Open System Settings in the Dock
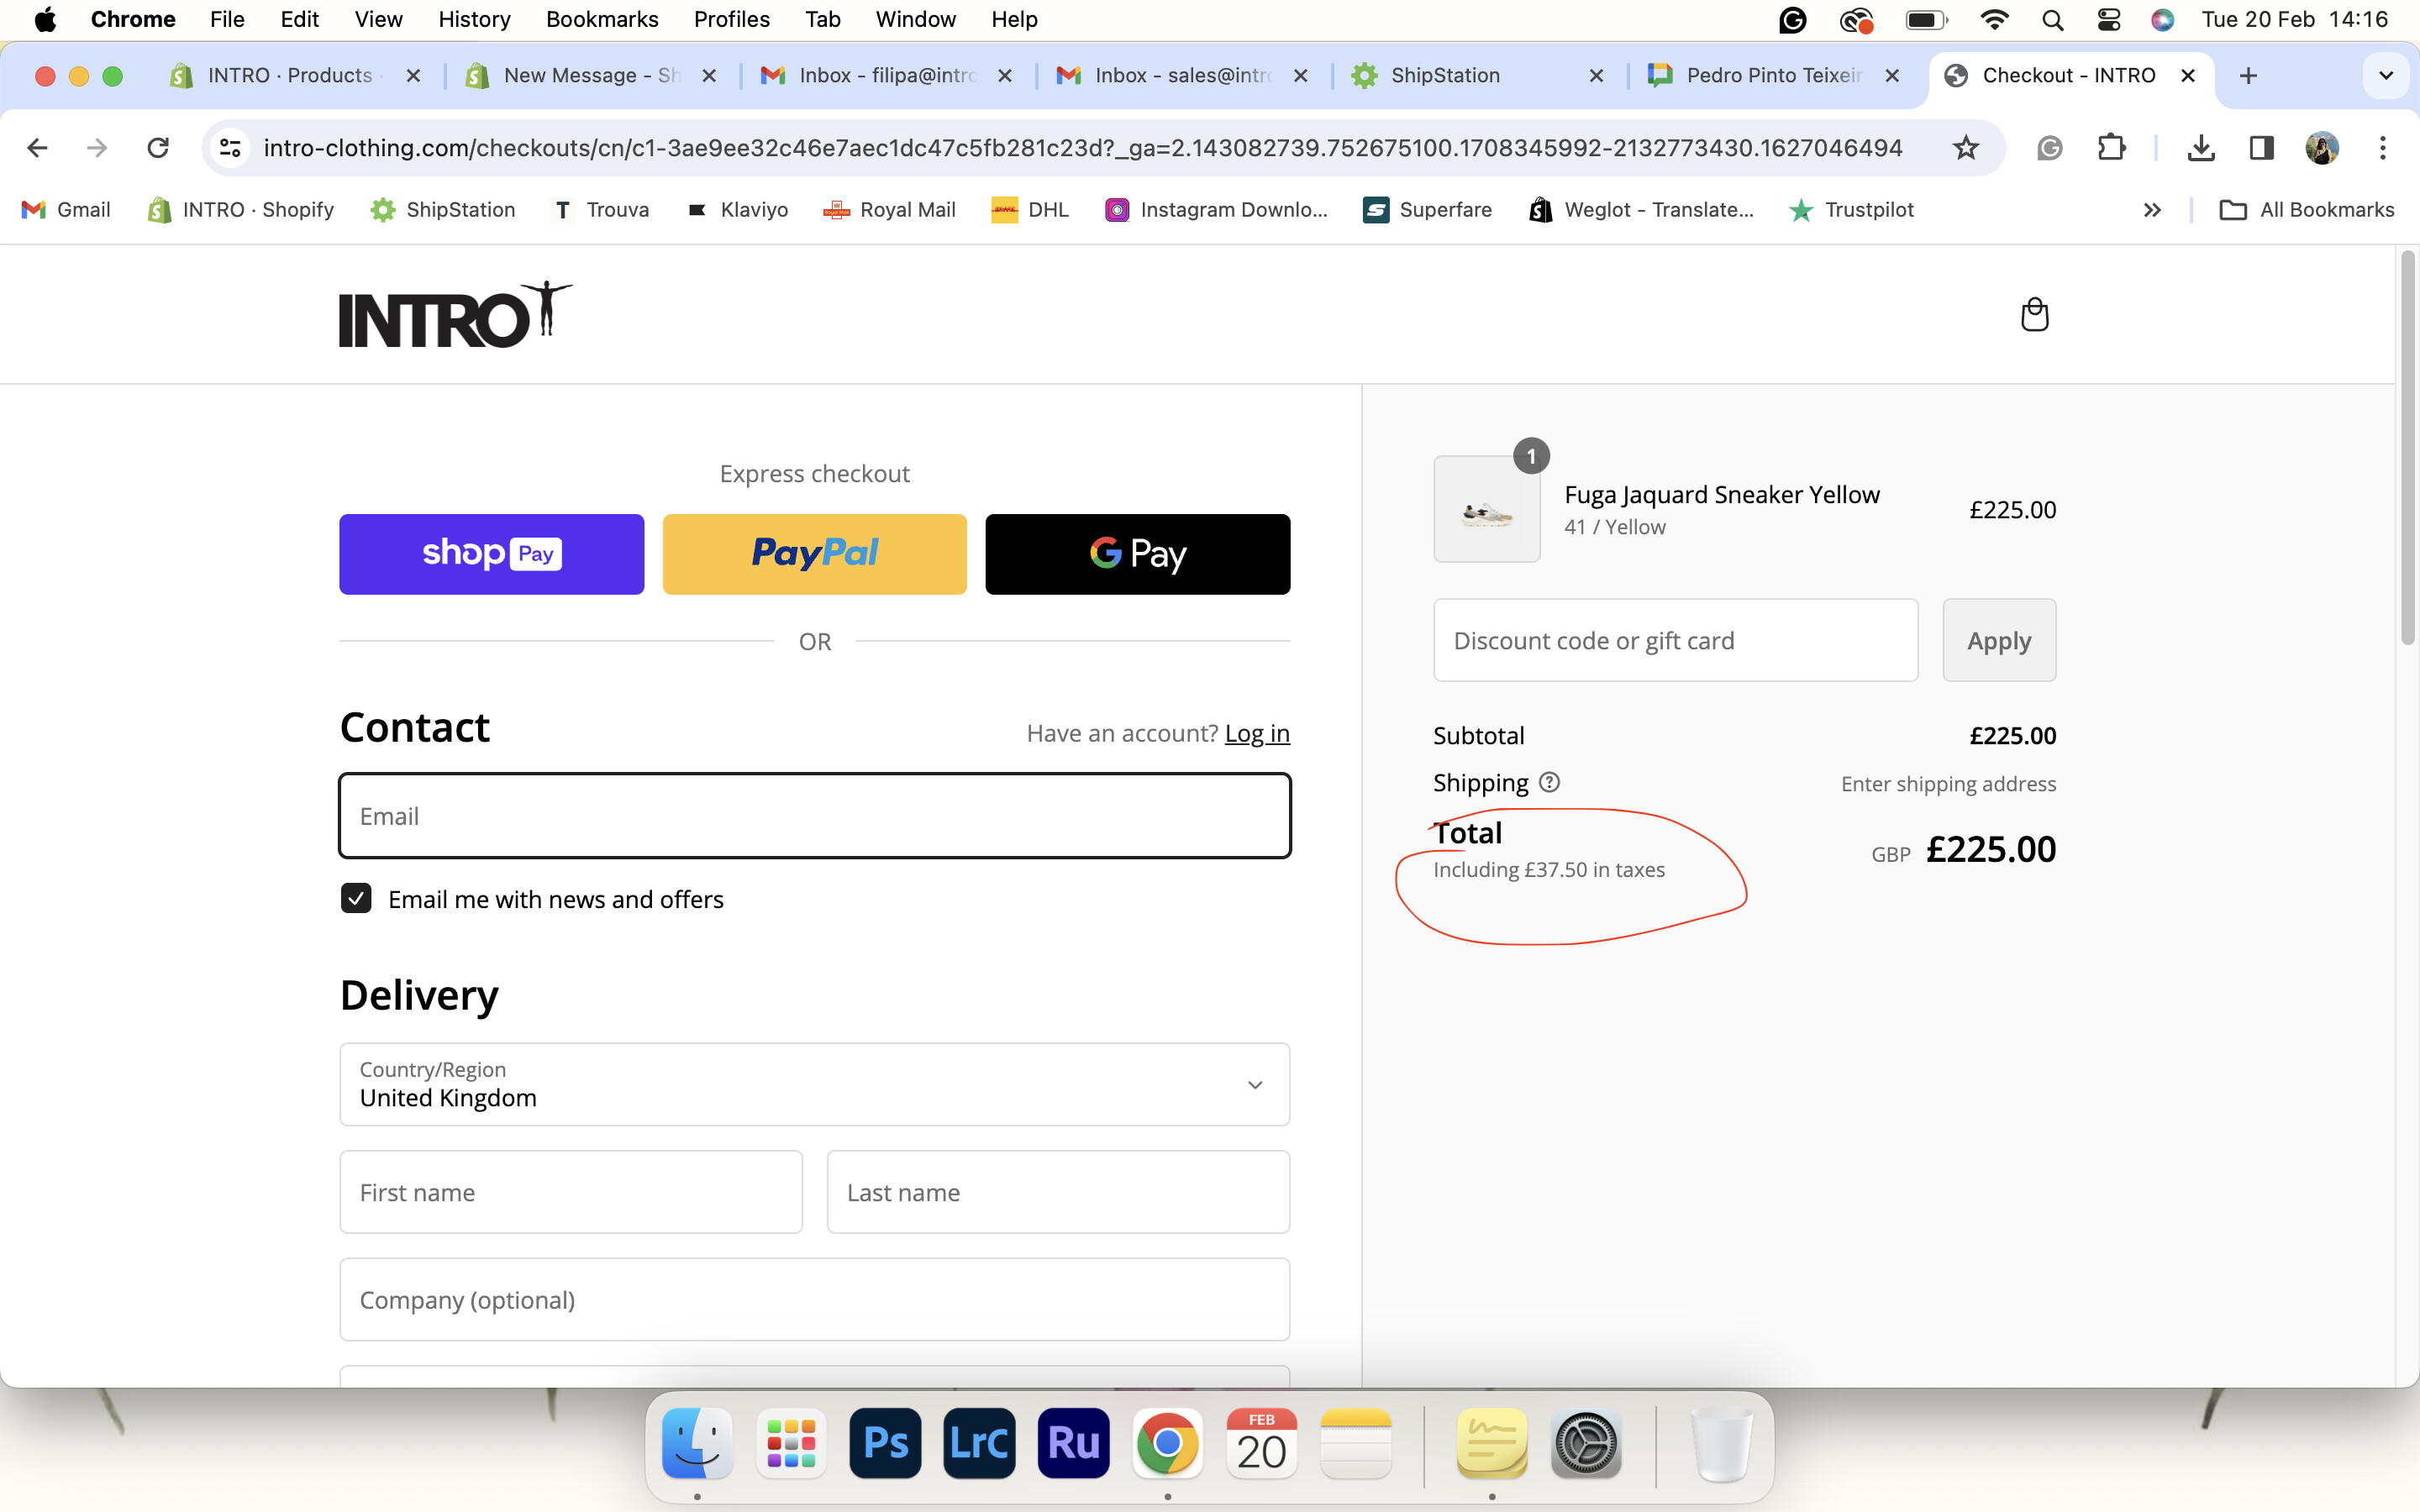Viewport: 2420px width, 1512px height. pos(1586,1443)
